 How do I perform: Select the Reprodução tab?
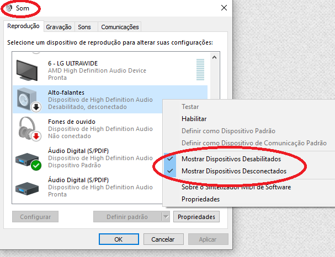(23, 26)
